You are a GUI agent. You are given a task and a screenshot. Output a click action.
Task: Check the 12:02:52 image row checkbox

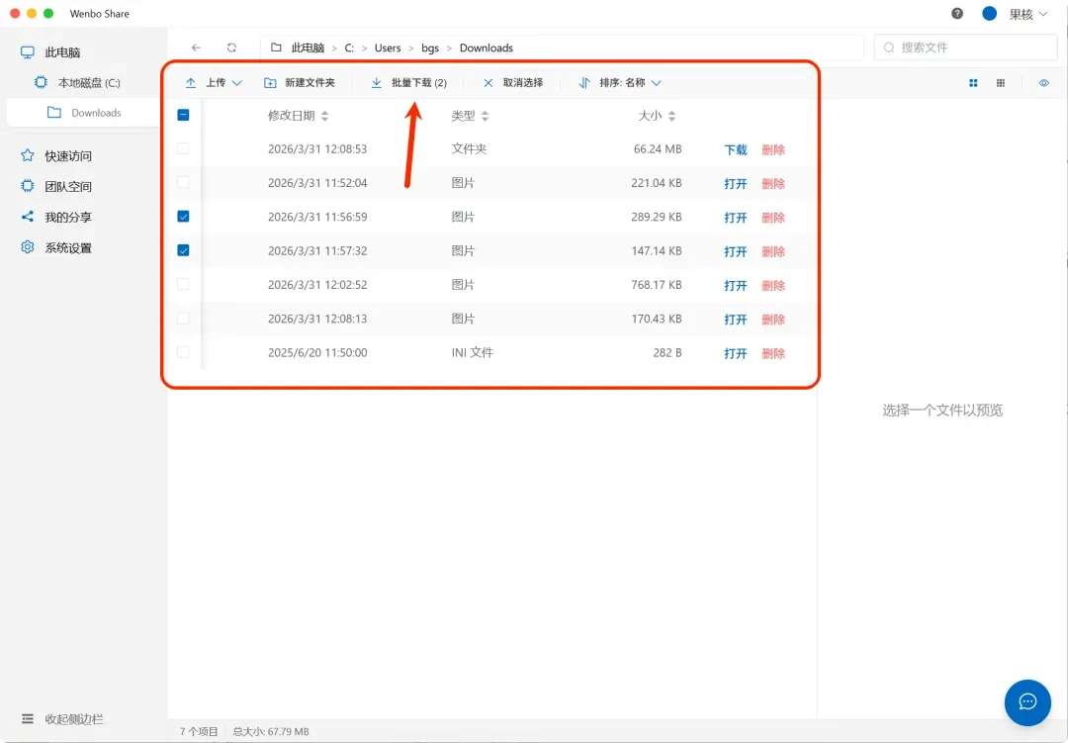point(183,284)
